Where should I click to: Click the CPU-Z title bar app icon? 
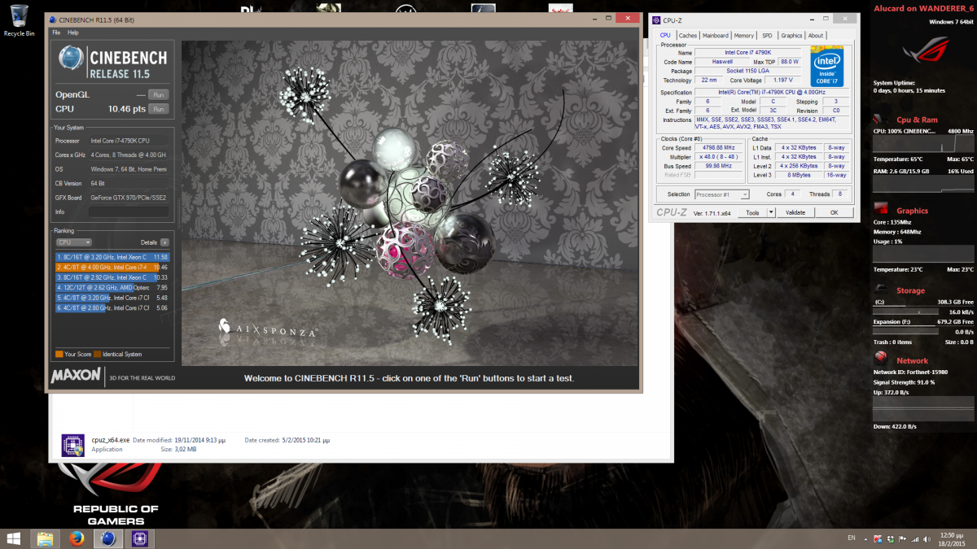point(656,20)
